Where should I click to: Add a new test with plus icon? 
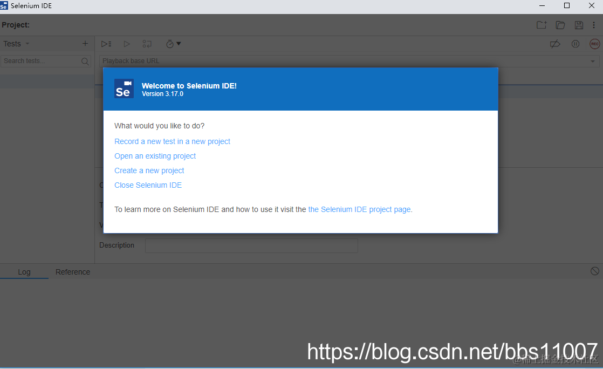[85, 44]
